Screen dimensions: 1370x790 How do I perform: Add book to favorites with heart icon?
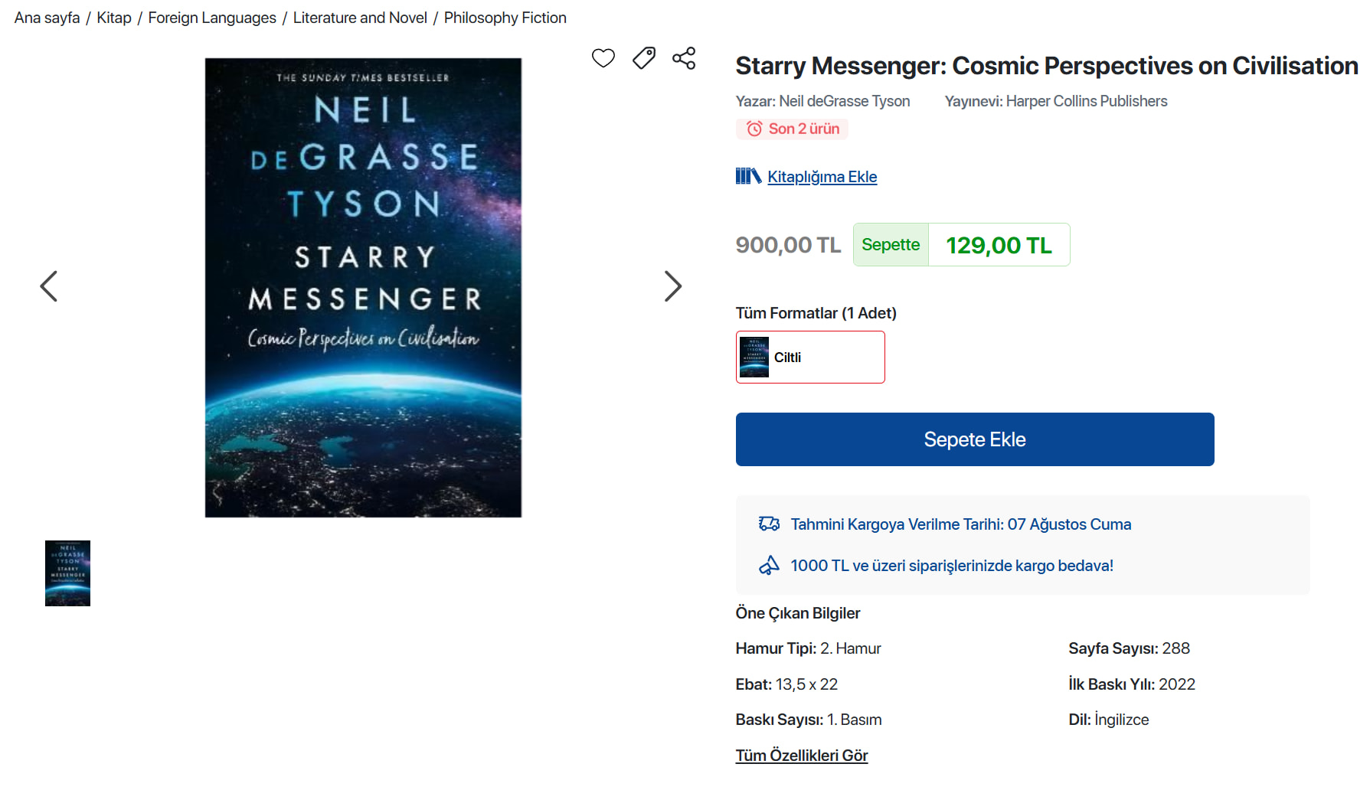coord(603,58)
